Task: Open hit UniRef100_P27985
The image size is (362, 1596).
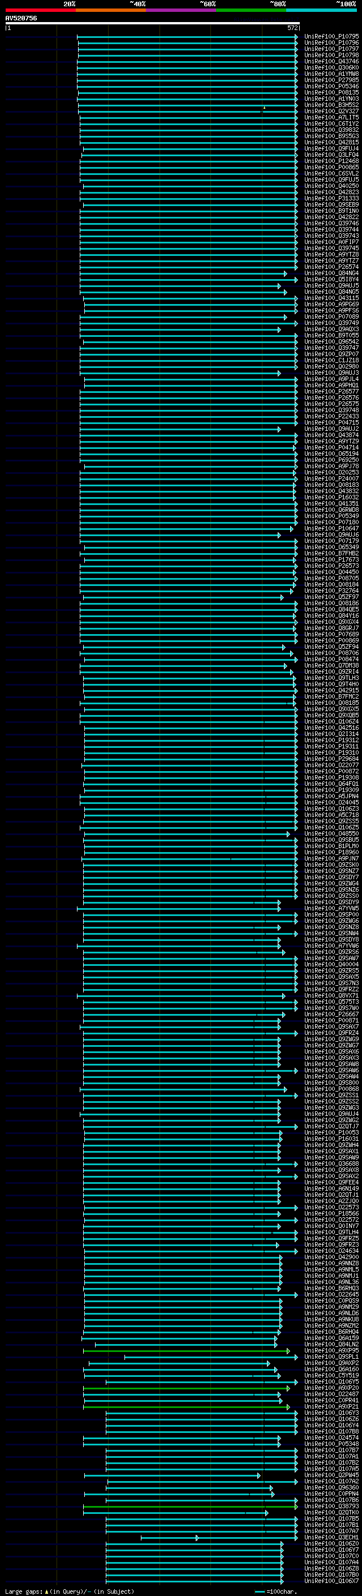Action: 331,80
